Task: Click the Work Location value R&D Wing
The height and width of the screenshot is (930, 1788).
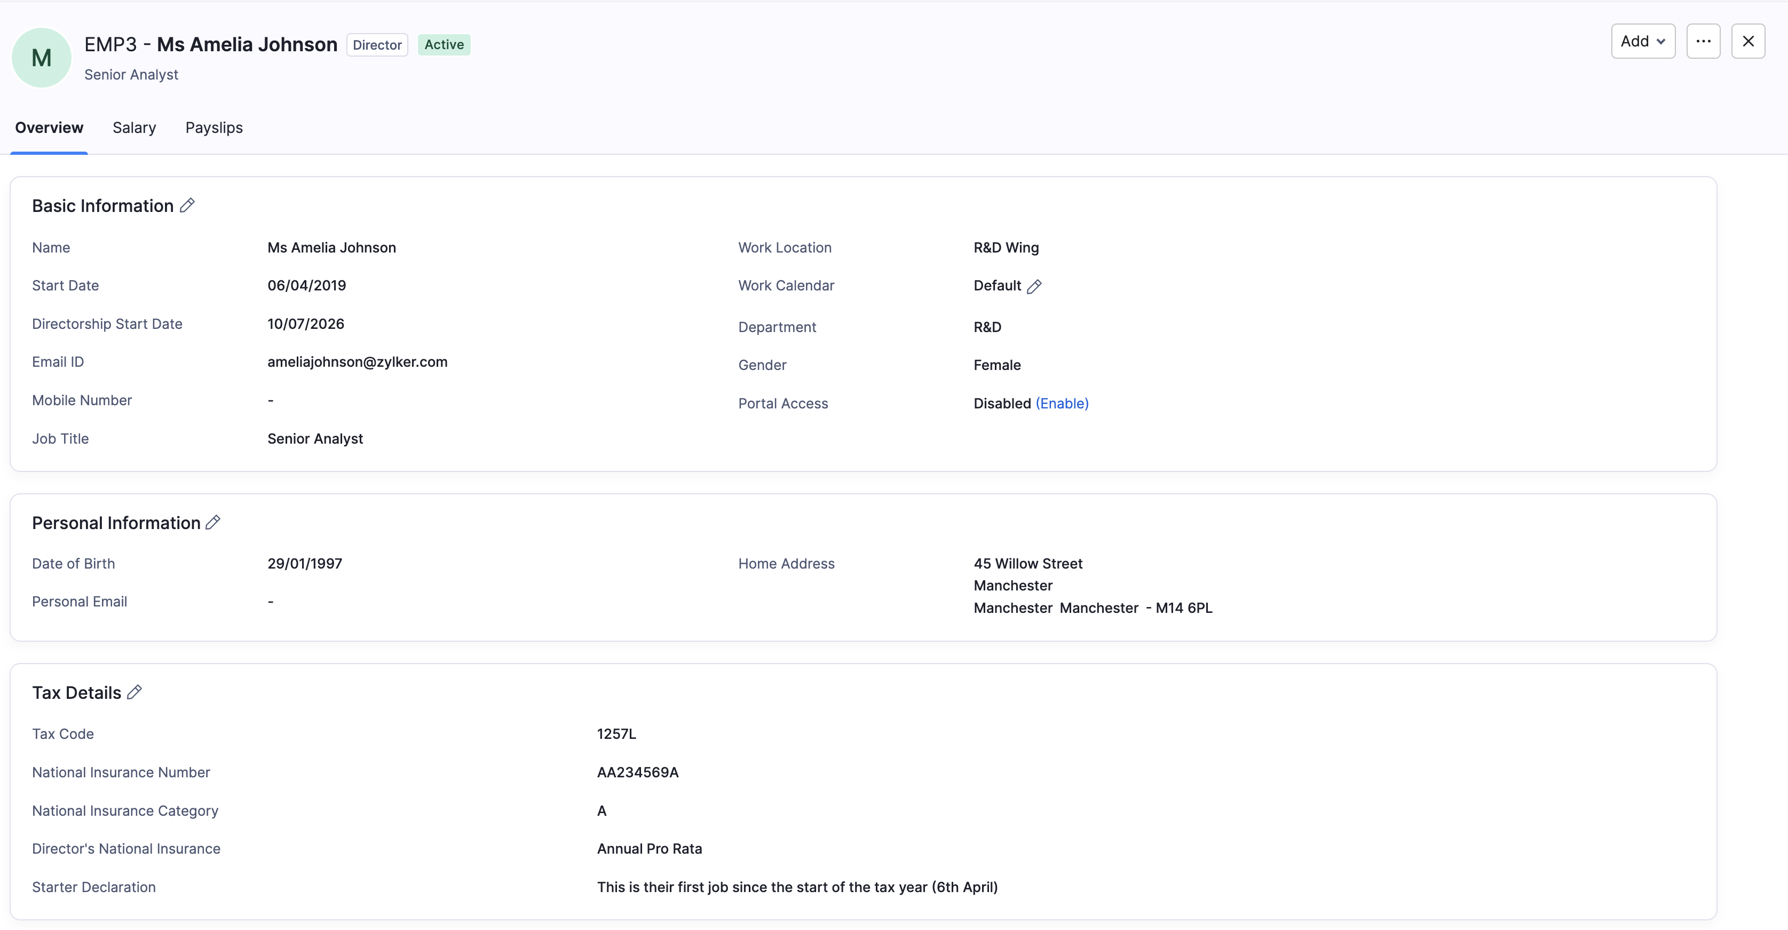Action: pyautogui.click(x=1007, y=248)
